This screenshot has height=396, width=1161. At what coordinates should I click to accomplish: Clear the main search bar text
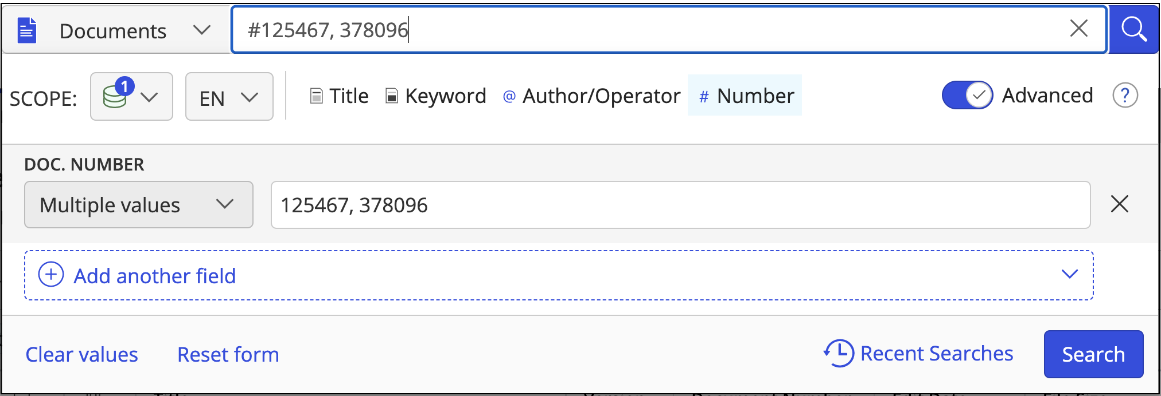(x=1078, y=28)
